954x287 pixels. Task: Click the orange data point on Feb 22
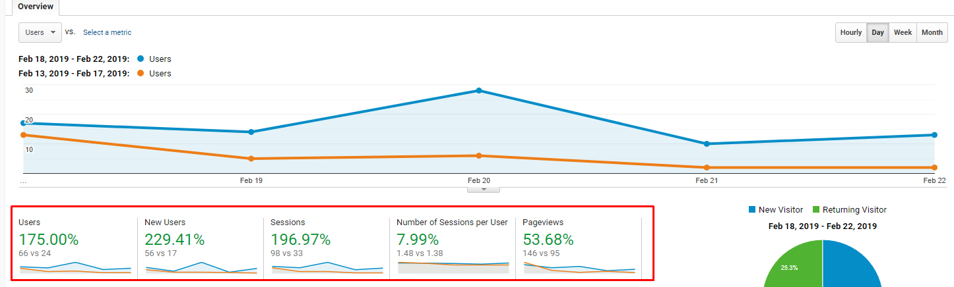934,168
